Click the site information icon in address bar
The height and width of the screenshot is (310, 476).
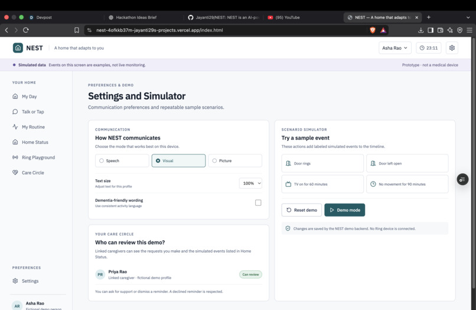tap(89, 30)
